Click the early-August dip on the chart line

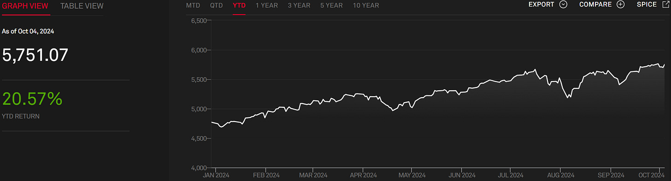[x=568, y=98]
